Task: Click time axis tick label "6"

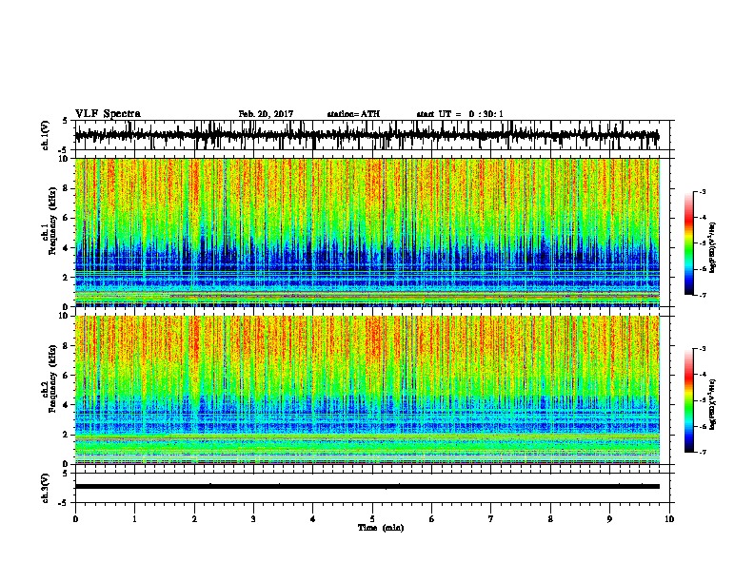Action: coord(432,519)
